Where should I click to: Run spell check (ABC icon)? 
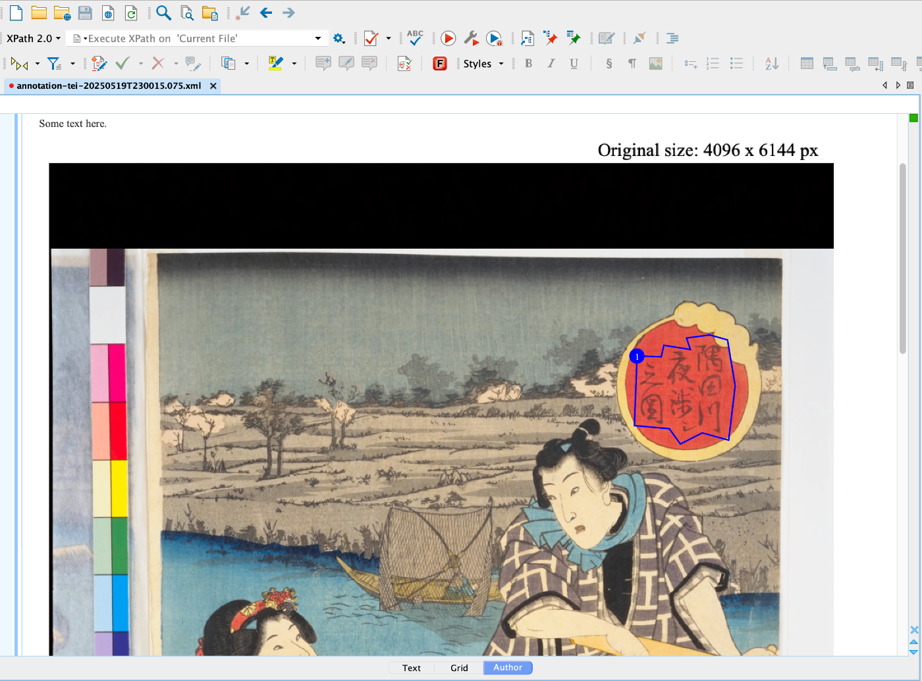tap(415, 38)
